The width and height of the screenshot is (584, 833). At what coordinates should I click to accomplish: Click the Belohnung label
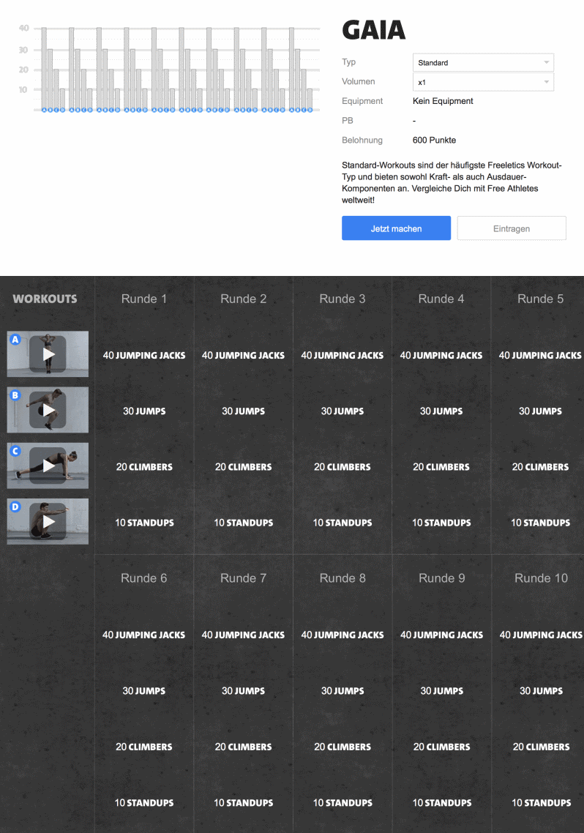click(x=362, y=141)
